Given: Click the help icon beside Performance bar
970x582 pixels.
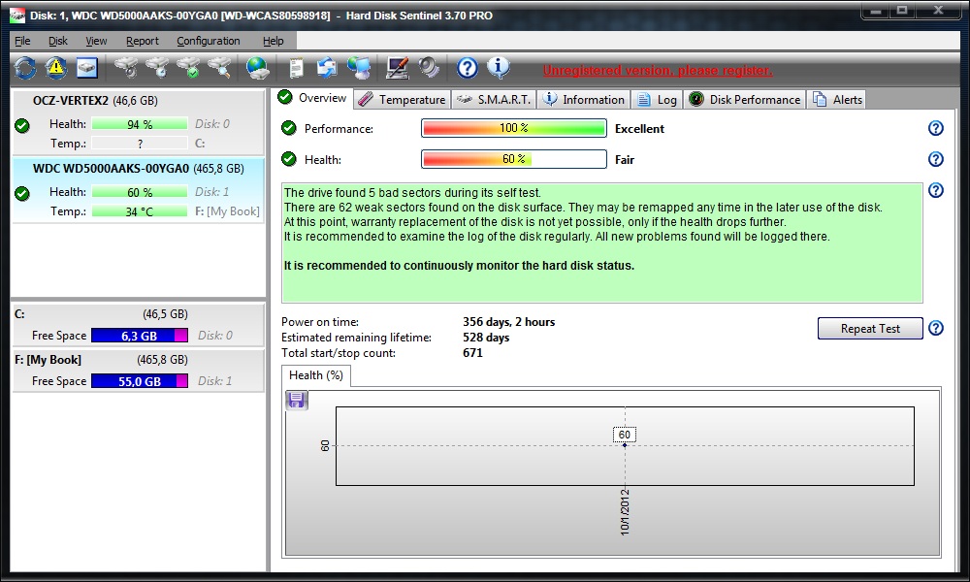Looking at the screenshot, I should point(936,128).
